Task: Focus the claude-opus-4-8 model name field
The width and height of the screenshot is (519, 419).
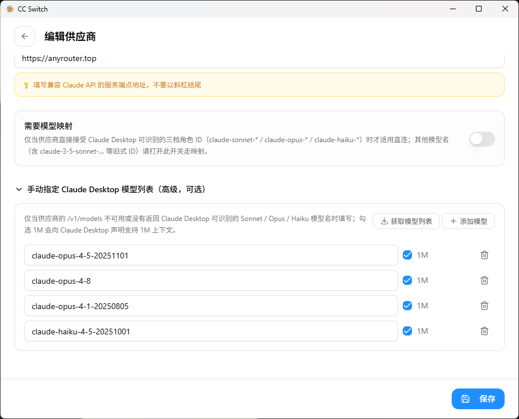Action: point(211,280)
